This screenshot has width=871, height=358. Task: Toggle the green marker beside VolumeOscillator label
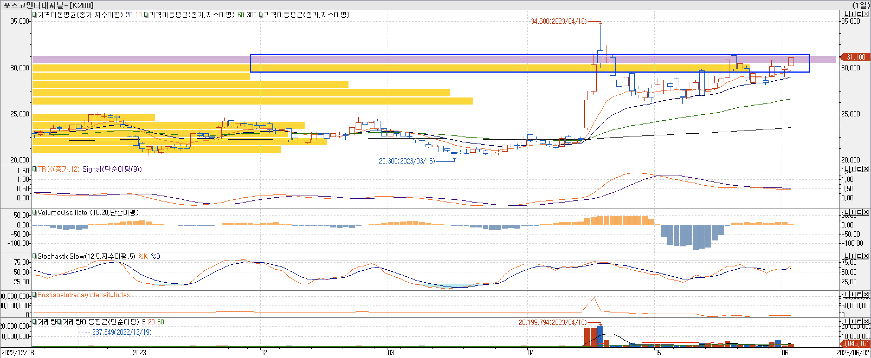[x=34, y=212]
